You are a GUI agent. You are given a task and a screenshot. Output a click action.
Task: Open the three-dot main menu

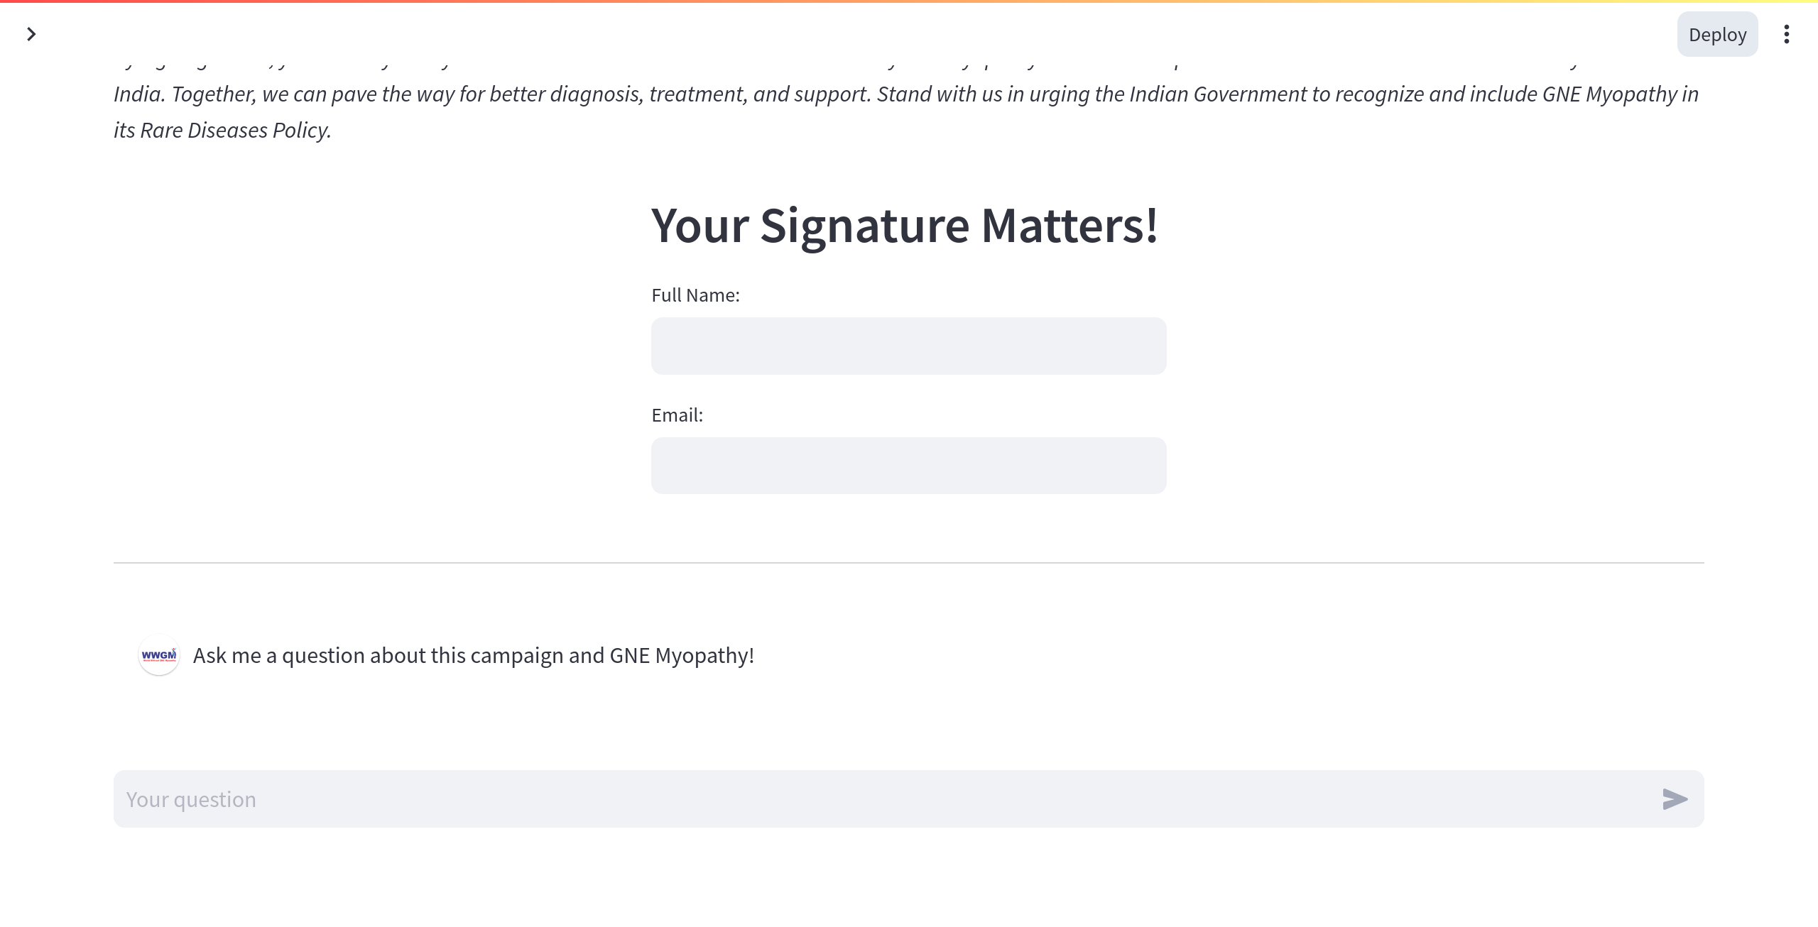pyautogui.click(x=1786, y=34)
